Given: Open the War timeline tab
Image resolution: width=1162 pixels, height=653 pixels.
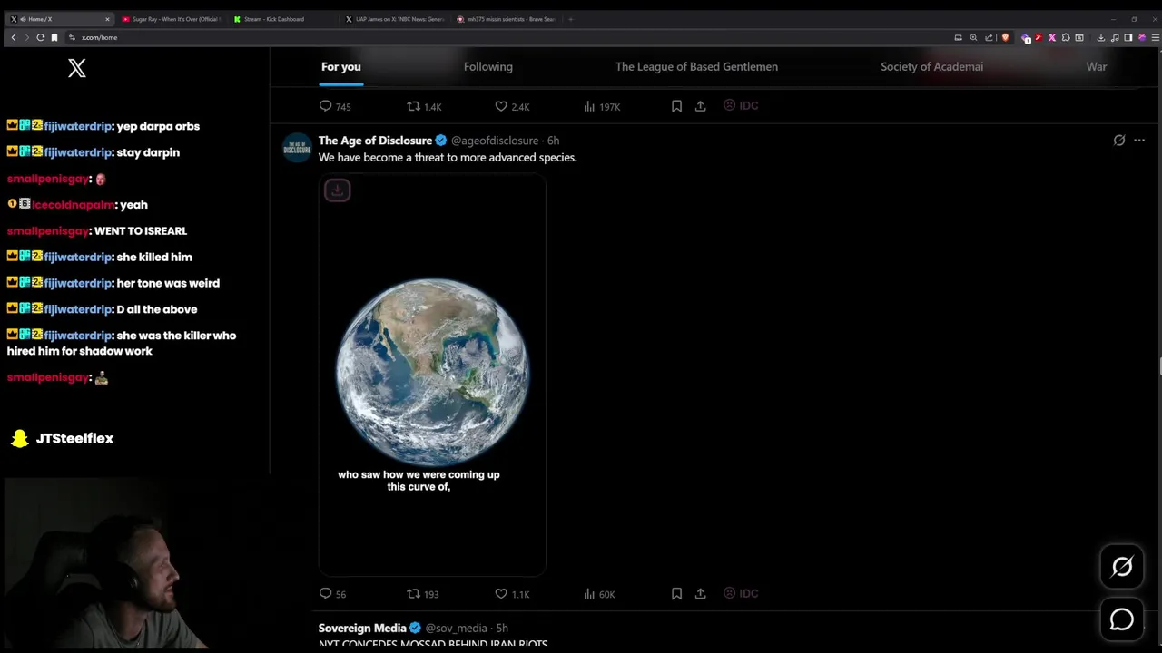Looking at the screenshot, I should point(1097,66).
